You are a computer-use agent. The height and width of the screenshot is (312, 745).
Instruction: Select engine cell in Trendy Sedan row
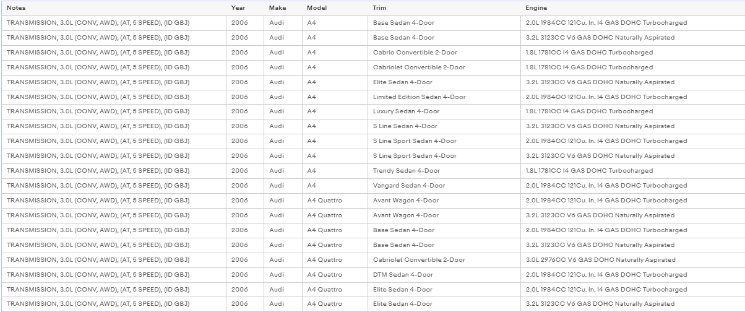click(x=633, y=171)
